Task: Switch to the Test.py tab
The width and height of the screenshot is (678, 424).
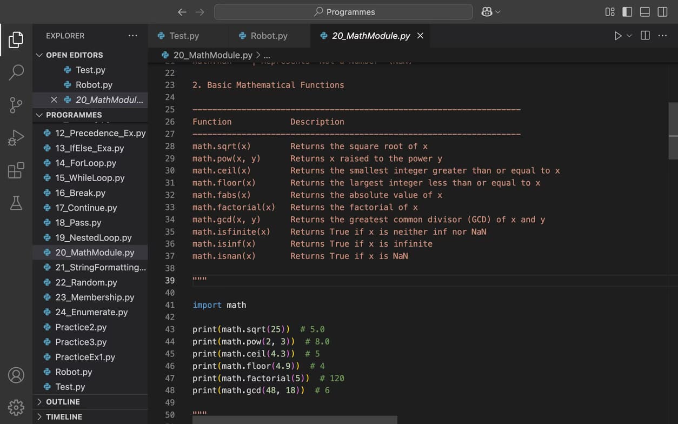Action: [184, 36]
